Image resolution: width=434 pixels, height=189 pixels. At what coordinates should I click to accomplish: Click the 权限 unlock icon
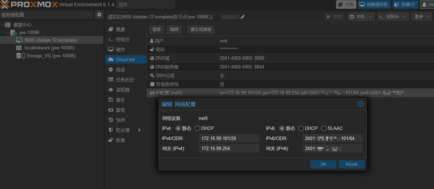(x=111, y=140)
